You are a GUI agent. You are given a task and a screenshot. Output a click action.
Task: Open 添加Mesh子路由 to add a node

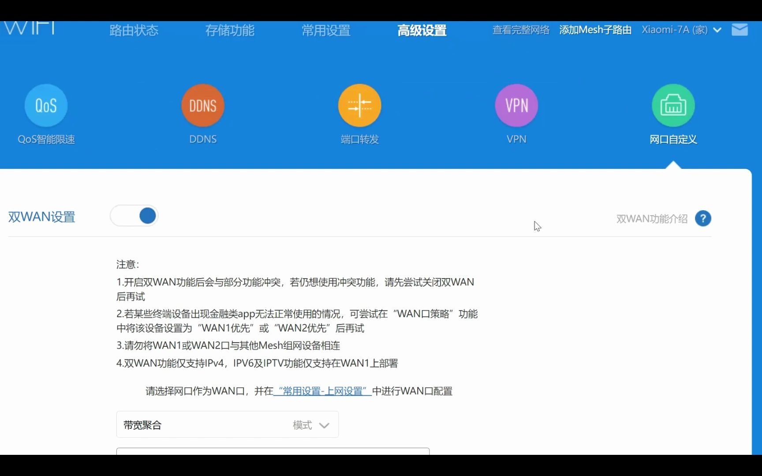pos(595,30)
